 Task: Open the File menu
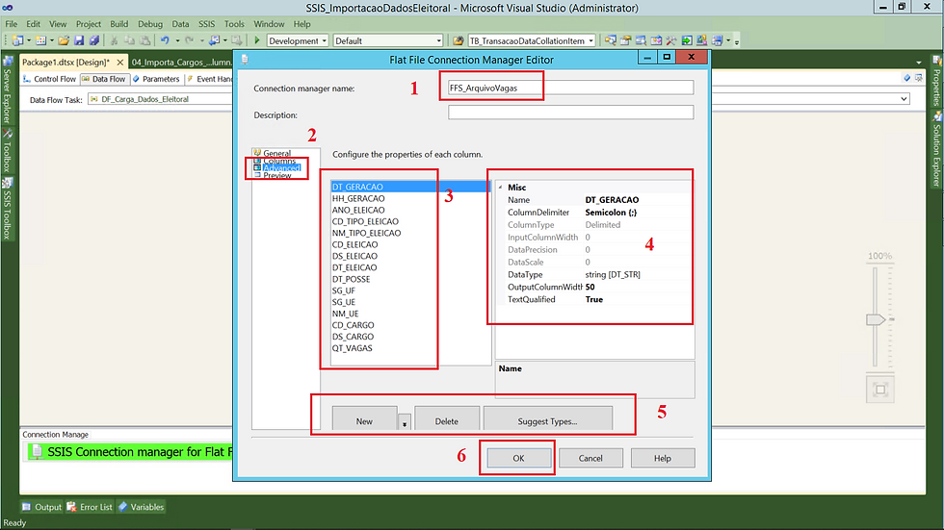point(12,24)
